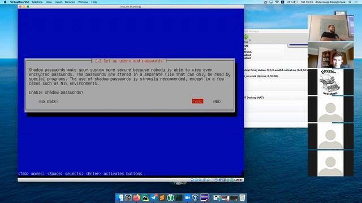Click the hard disk activity icon in VM status bar
362x203 pixels.
point(192,180)
